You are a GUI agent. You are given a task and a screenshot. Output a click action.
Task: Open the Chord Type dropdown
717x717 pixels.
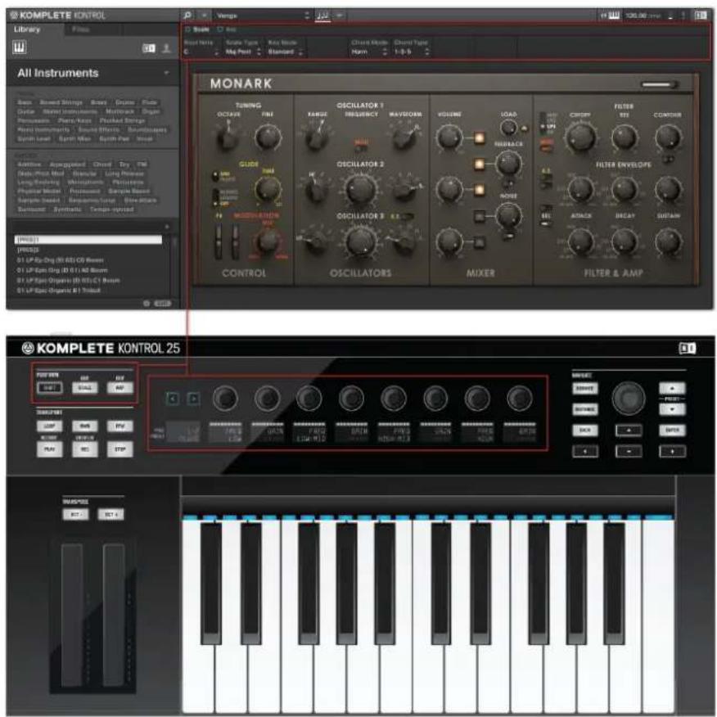pos(412,52)
